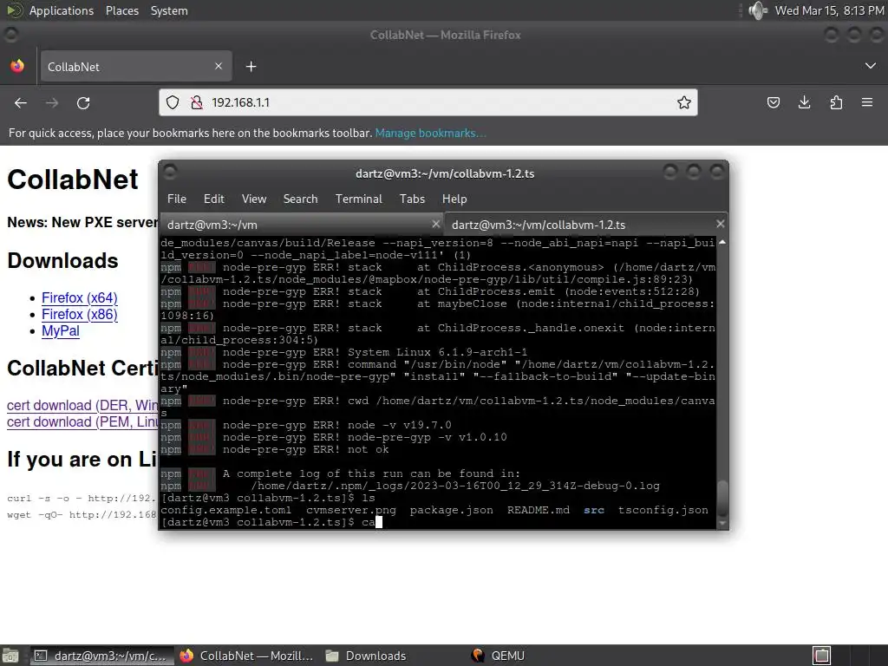Click the scroll down arrow of terminal scrollbar
This screenshot has width=888, height=666.
coord(722,523)
